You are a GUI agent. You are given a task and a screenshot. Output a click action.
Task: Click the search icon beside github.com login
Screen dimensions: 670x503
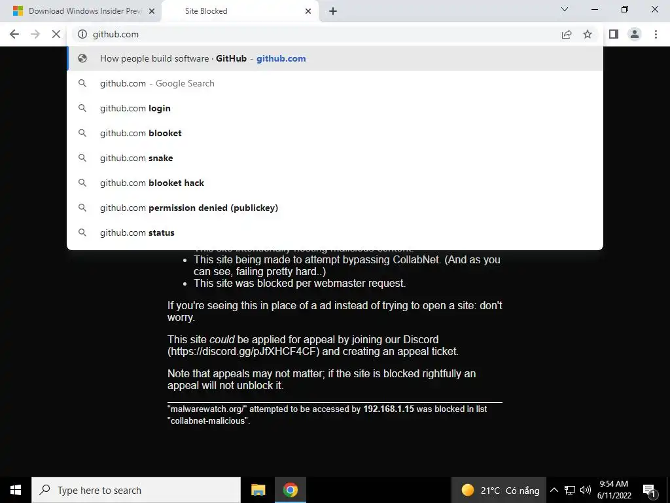tap(82, 108)
